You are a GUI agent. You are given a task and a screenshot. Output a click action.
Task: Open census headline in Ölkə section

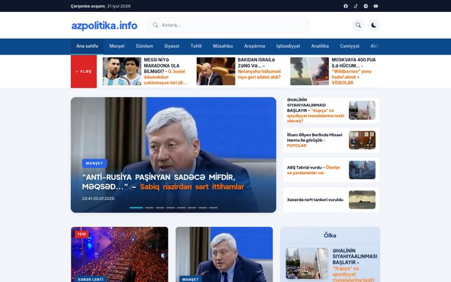[x=355, y=265]
